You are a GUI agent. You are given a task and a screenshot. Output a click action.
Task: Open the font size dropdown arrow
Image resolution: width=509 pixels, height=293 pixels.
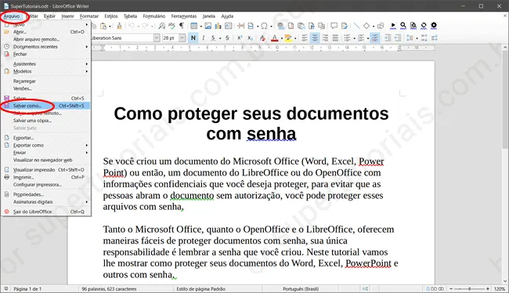[182, 38]
